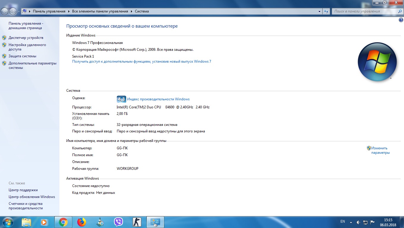Open 'Центр обновления Windows' link
This screenshot has width=404, height=228.
point(32,197)
